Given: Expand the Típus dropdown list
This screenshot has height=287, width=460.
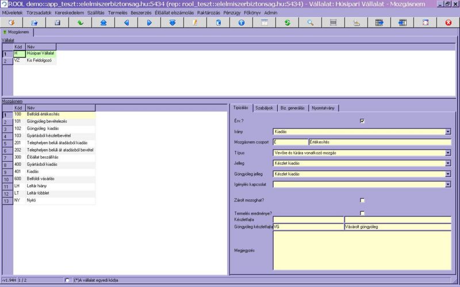Looking at the screenshot, I should (448, 153).
